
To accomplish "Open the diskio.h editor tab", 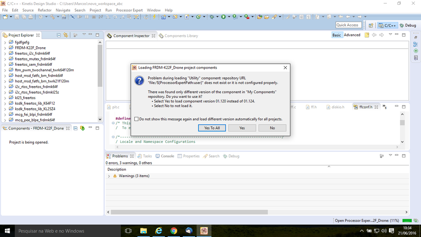I will click(335, 107).
